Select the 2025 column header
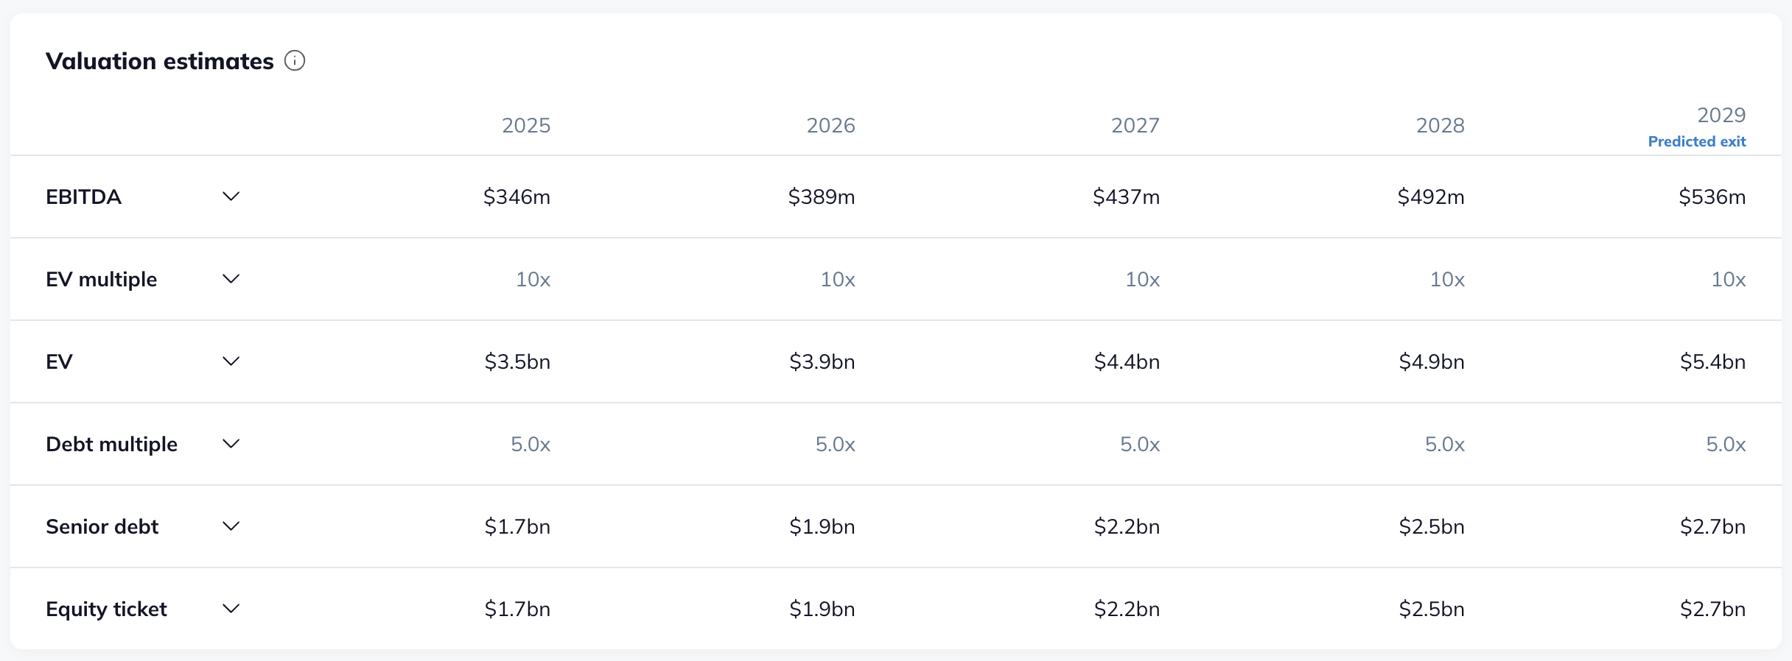1792x661 pixels. coord(526,125)
